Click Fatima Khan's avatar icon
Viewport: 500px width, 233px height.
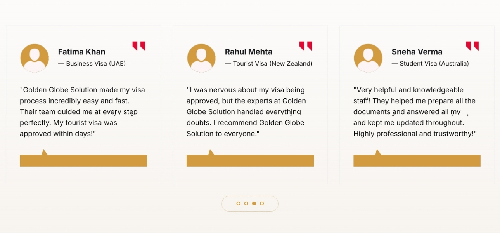(x=35, y=58)
